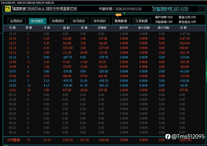207x146 pixels.
Task: Select the 10.13 date cell
Action: [x=13, y=53]
